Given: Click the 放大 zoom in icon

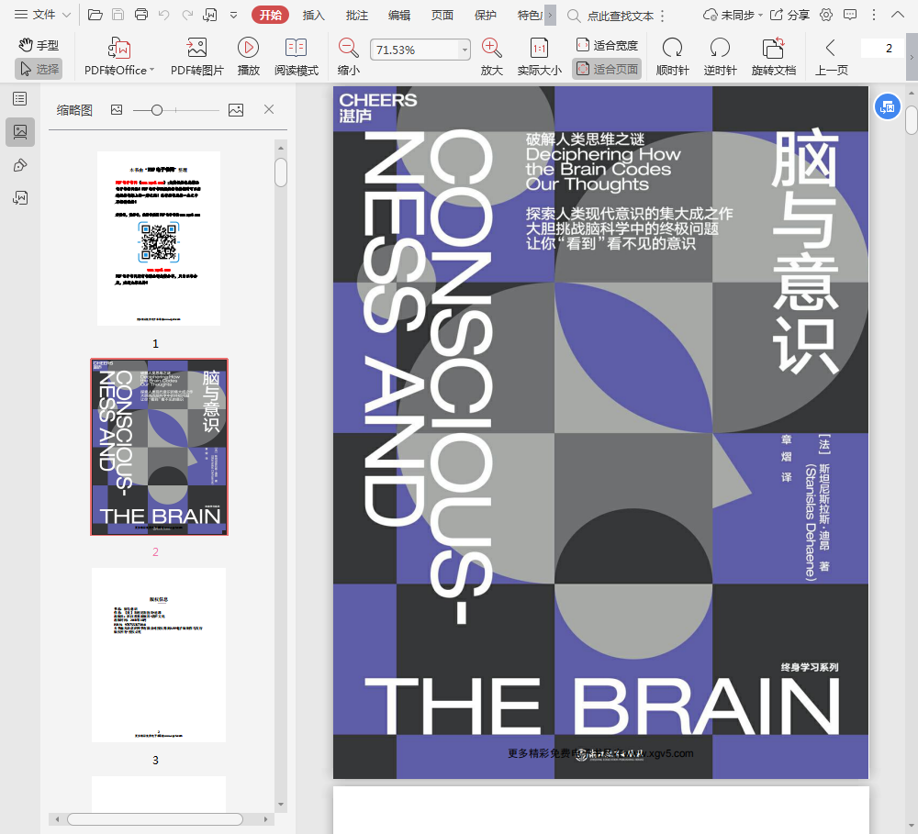Looking at the screenshot, I should pyautogui.click(x=491, y=48).
